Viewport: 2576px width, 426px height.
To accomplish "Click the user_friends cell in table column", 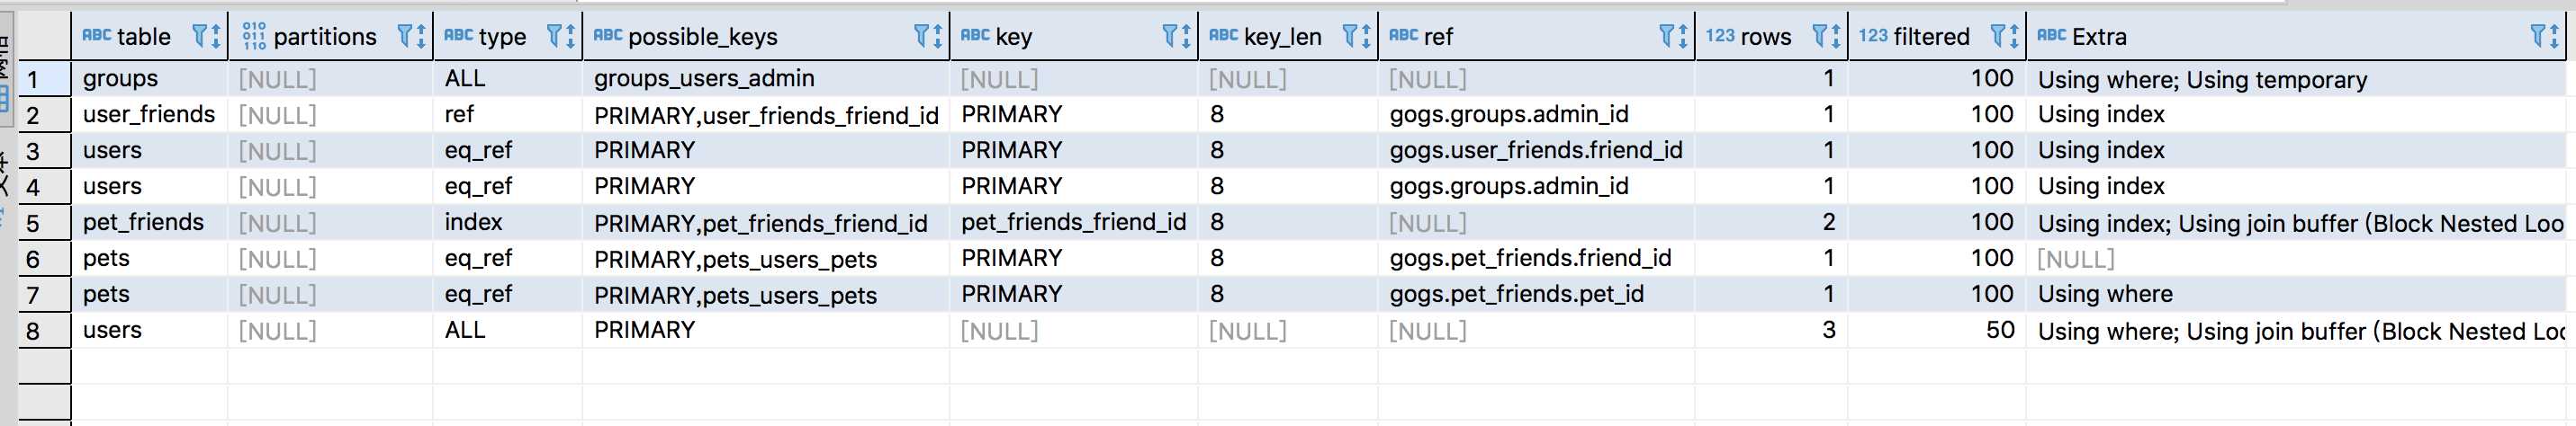I will pos(149,115).
